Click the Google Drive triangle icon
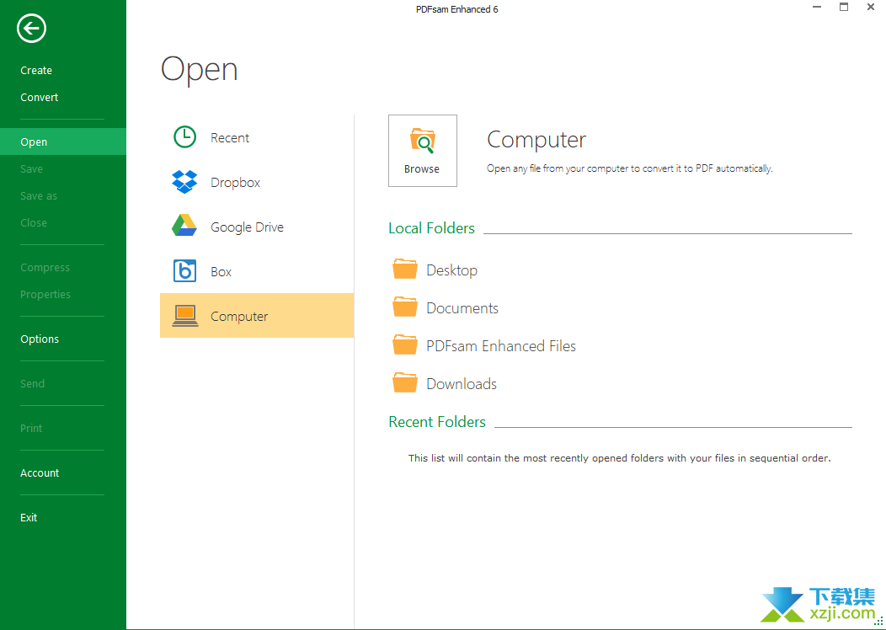The height and width of the screenshot is (630, 886). (184, 227)
